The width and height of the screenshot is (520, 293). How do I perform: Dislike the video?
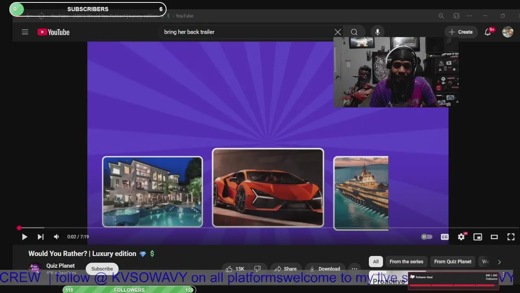[x=257, y=269]
